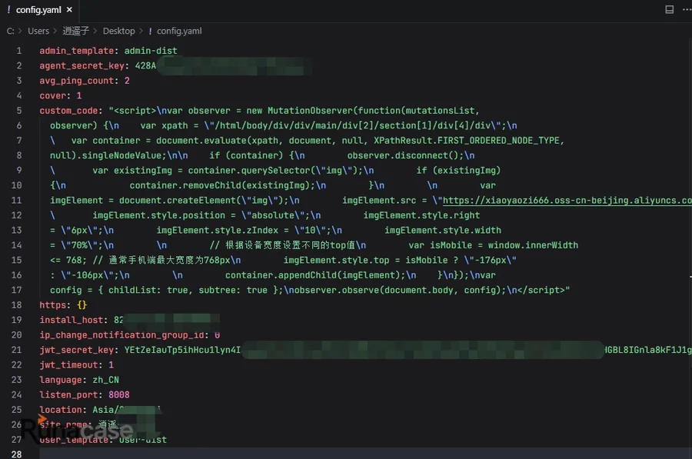This screenshot has height=459, width=692.
Task: Open Users breadcrumb segment
Action: point(38,31)
